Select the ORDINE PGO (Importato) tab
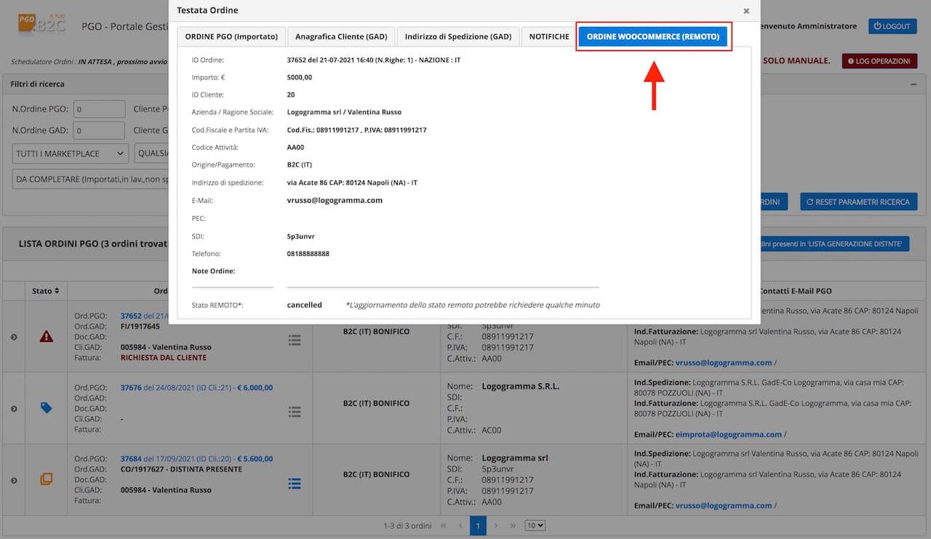 (x=231, y=36)
